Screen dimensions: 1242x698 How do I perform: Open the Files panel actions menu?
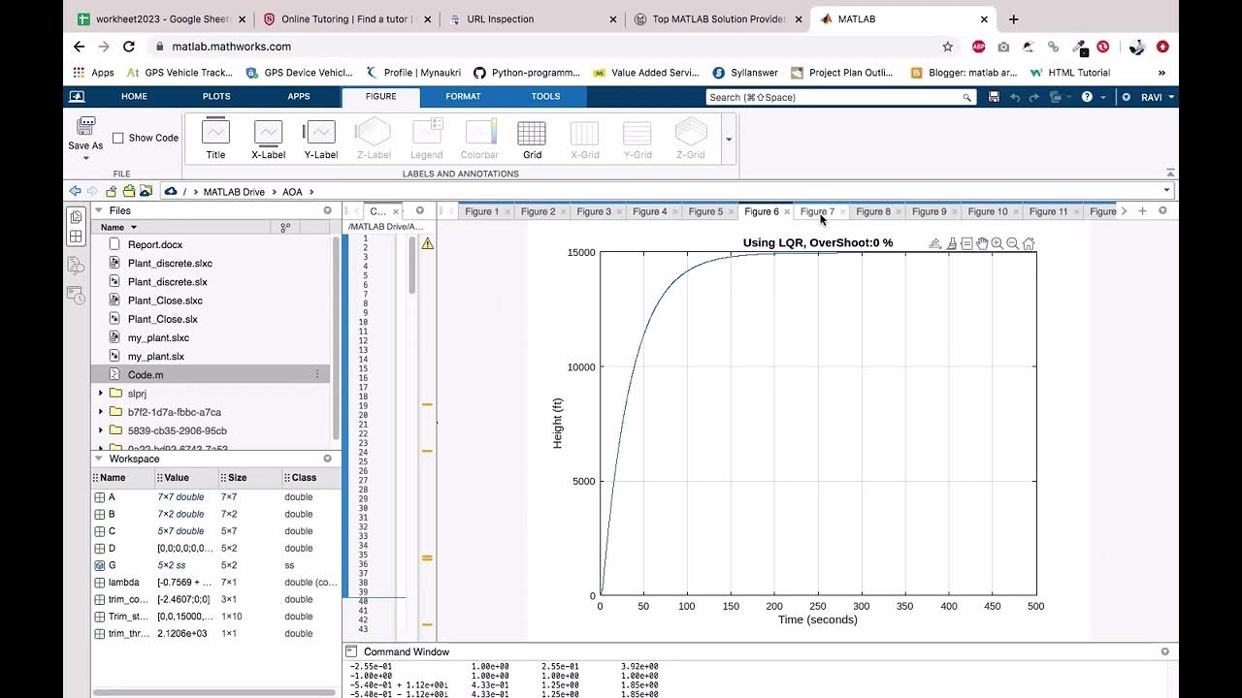pos(327,210)
